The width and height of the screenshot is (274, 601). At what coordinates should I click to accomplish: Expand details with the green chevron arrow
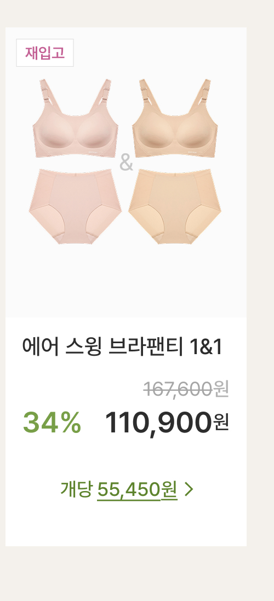point(189,489)
